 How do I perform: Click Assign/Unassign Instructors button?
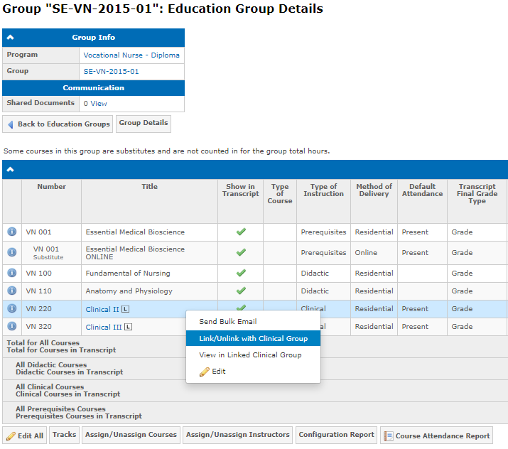coord(237,436)
